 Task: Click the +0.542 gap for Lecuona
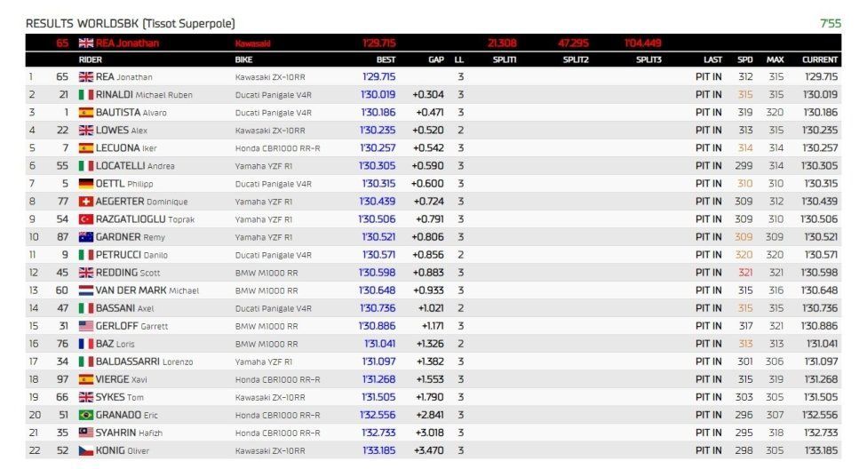pos(428,148)
